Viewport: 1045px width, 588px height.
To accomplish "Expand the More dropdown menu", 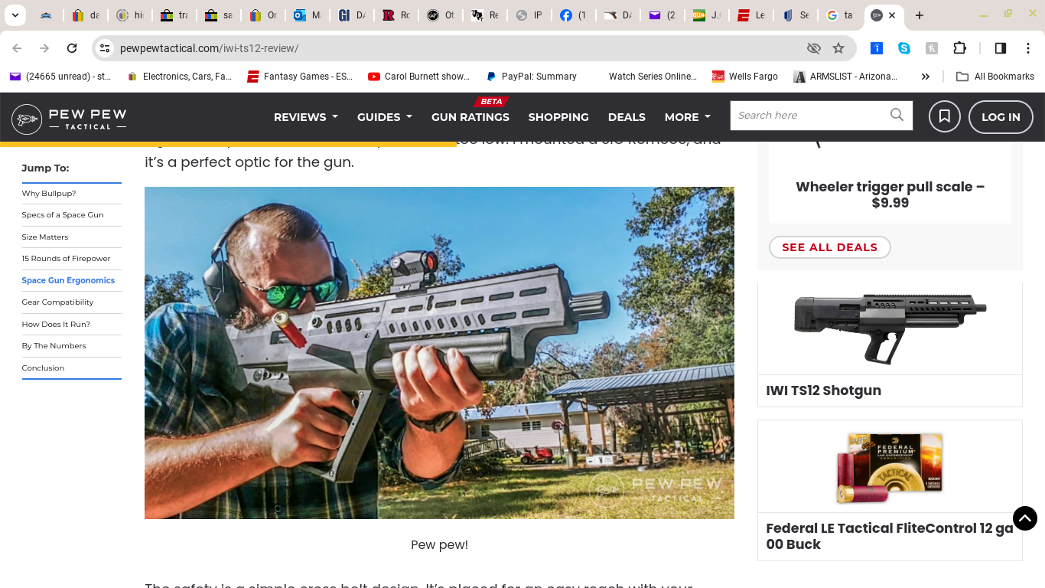I will pos(688,117).
